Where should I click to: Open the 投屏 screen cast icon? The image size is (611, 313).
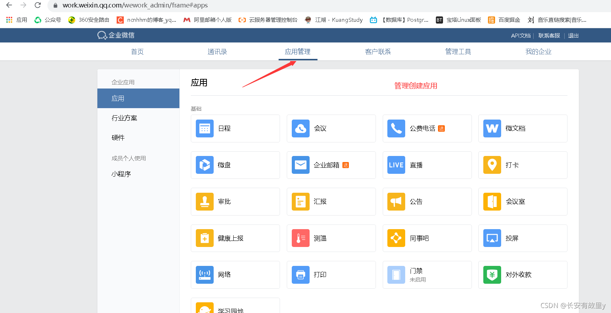tap(492, 238)
